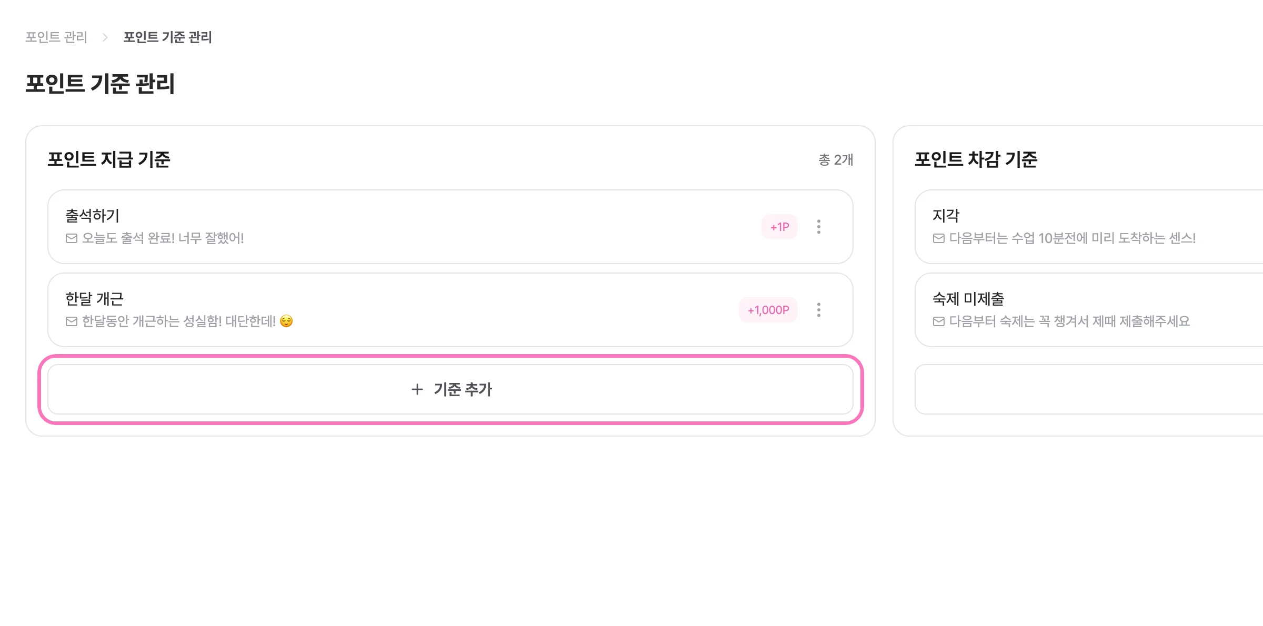Click the +1,000P point badge
The width and height of the screenshot is (1263, 626).
[768, 310]
